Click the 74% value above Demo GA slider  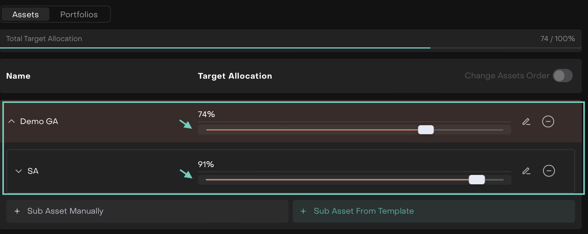click(207, 114)
